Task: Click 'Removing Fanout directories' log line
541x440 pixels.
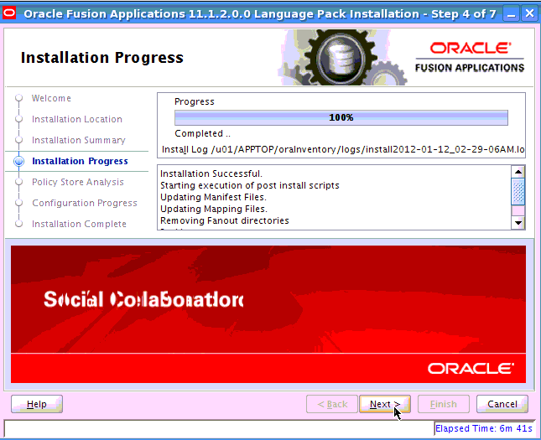Action: pos(225,220)
